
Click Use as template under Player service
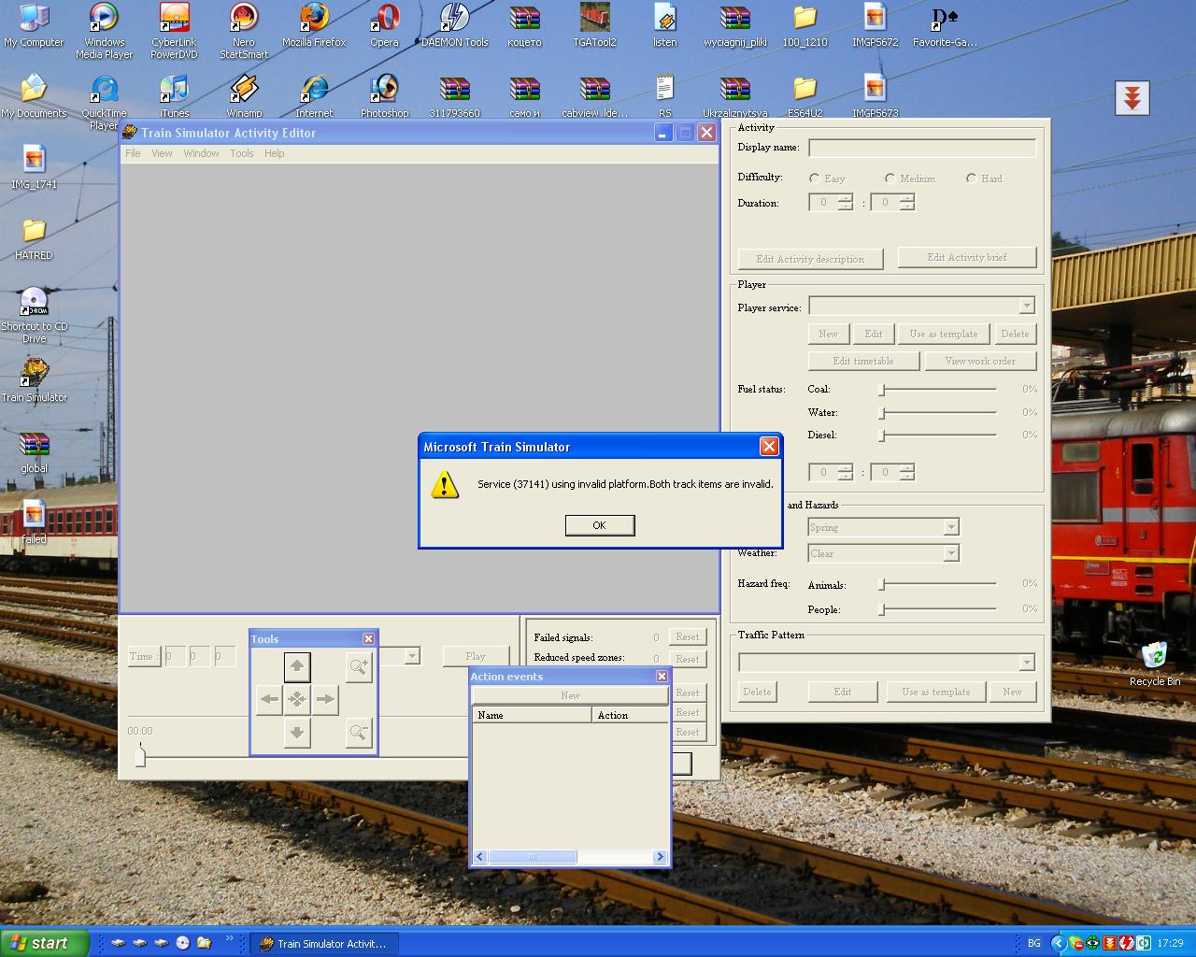[944, 334]
